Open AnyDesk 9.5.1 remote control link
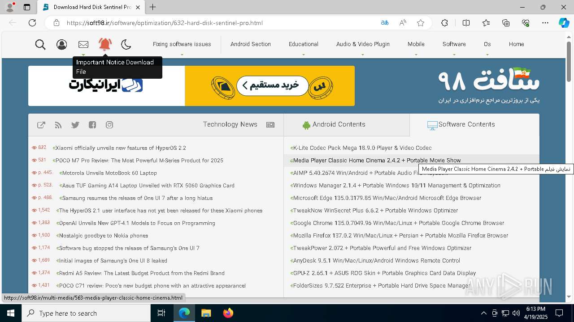The image size is (574, 322). 376,261
